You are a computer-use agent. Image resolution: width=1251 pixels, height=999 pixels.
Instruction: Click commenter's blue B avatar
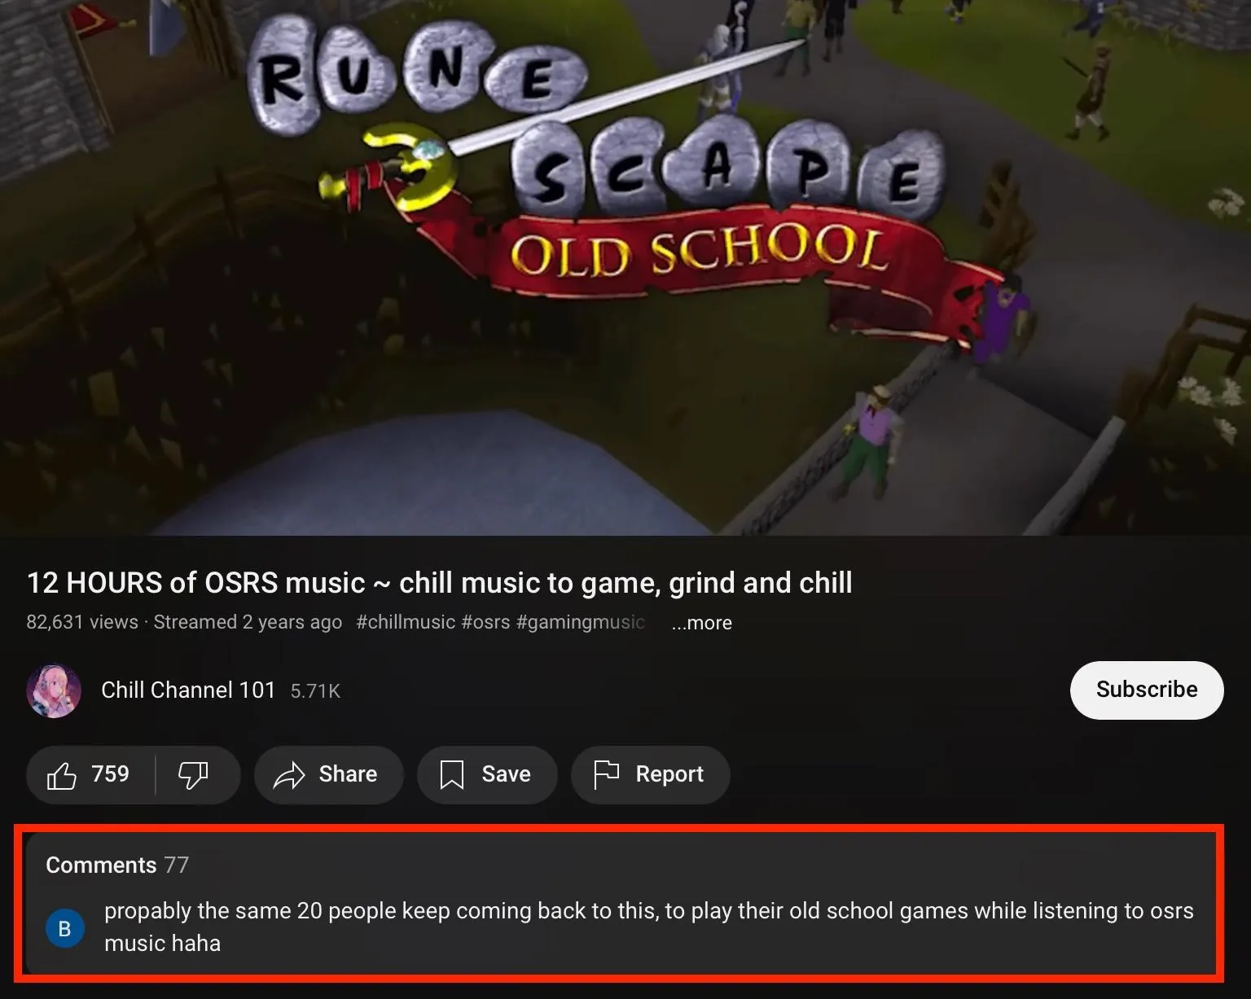pyautogui.click(x=65, y=928)
